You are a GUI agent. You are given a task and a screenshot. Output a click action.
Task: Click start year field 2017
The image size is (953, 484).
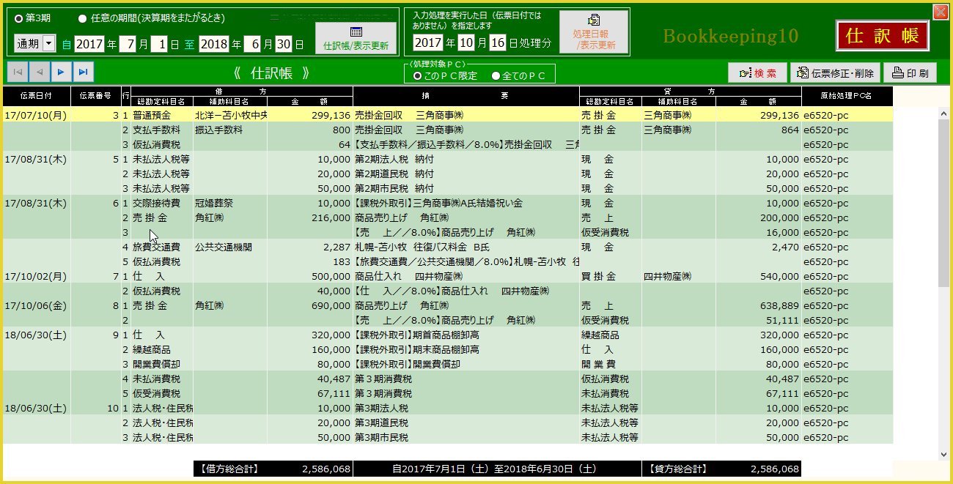89,44
